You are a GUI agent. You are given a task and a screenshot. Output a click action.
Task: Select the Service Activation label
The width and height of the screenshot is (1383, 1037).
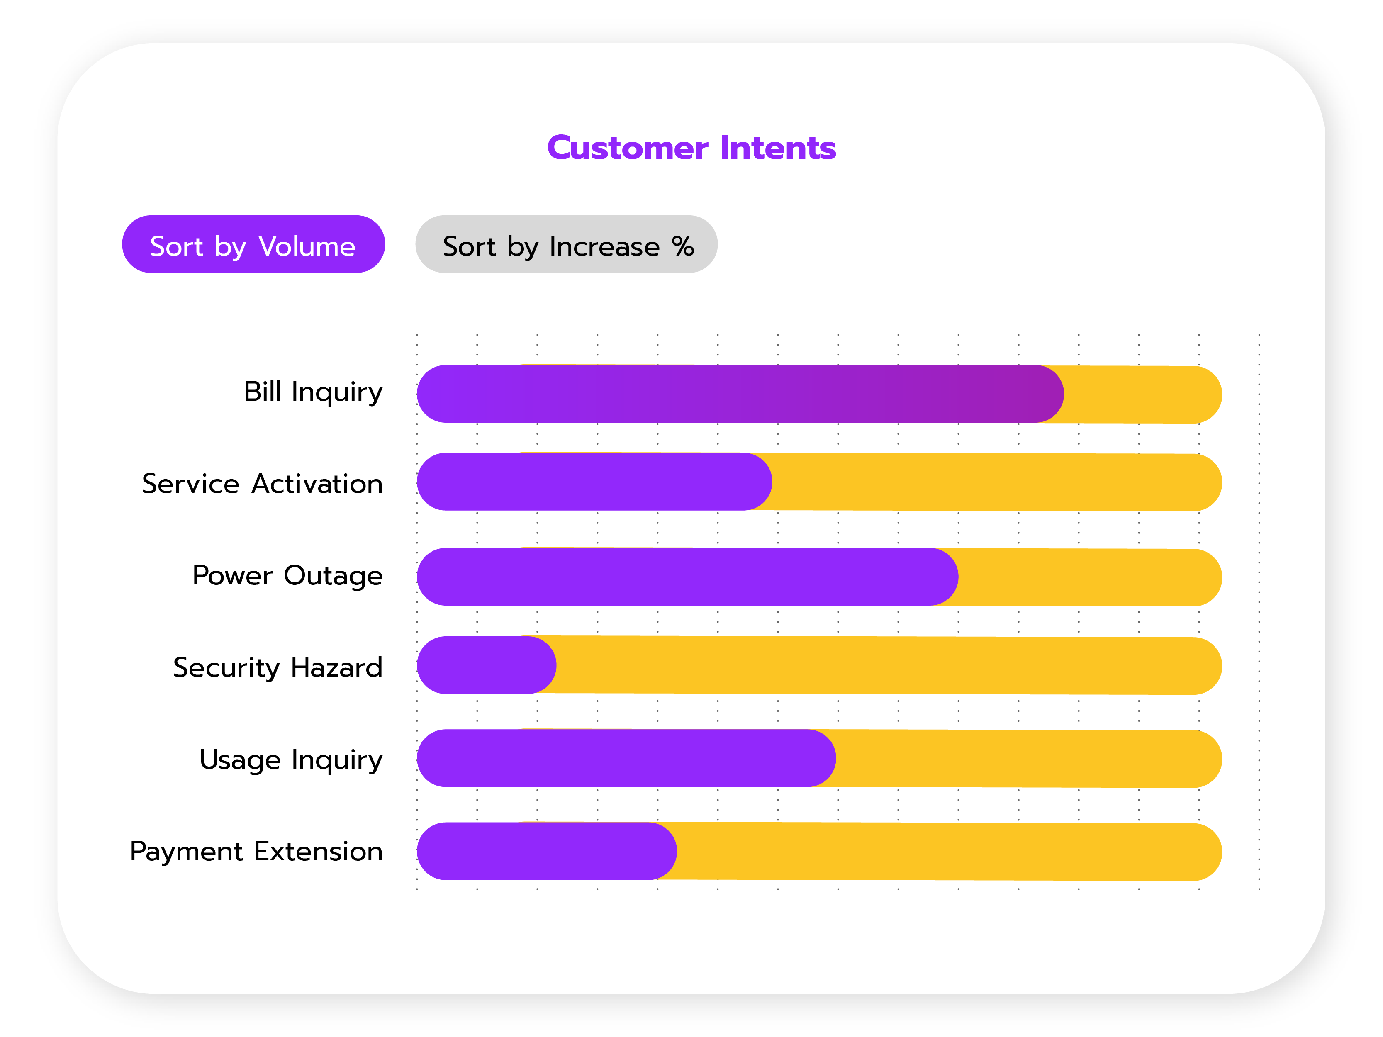(262, 484)
